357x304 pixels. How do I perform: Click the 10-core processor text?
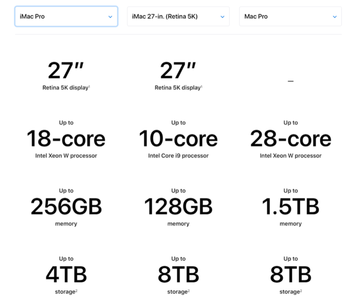[178, 139]
